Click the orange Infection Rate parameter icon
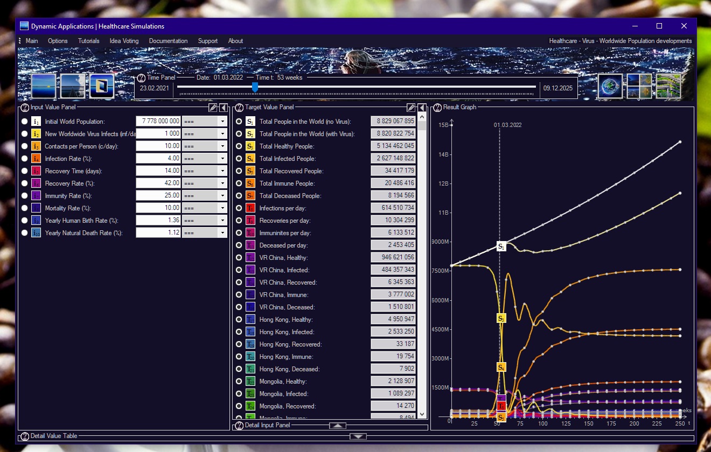The width and height of the screenshot is (711, 452). click(x=37, y=158)
